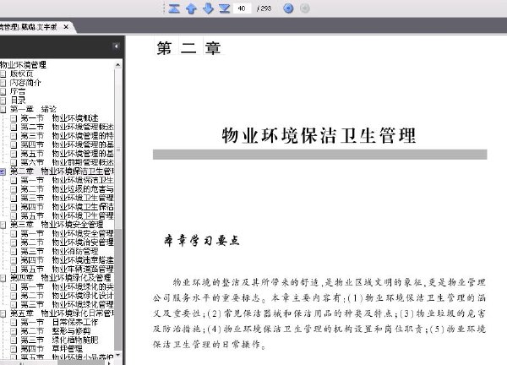Click bookmark panel scrollbar down arrow
Screen dimensions: 507x365
pos(118,355)
